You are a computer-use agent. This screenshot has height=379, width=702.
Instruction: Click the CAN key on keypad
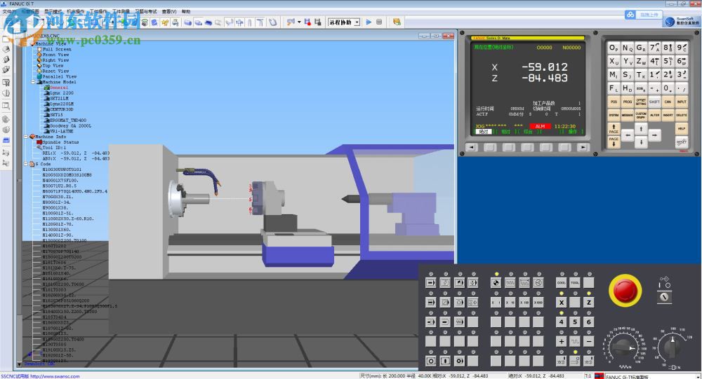click(668, 102)
